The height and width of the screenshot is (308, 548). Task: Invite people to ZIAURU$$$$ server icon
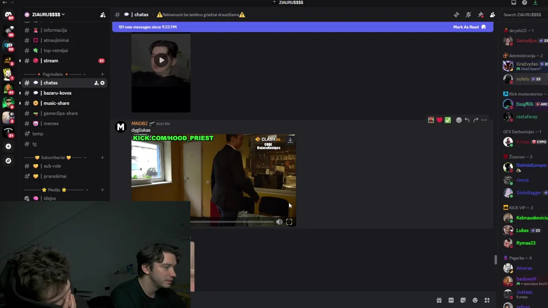coord(103,15)
